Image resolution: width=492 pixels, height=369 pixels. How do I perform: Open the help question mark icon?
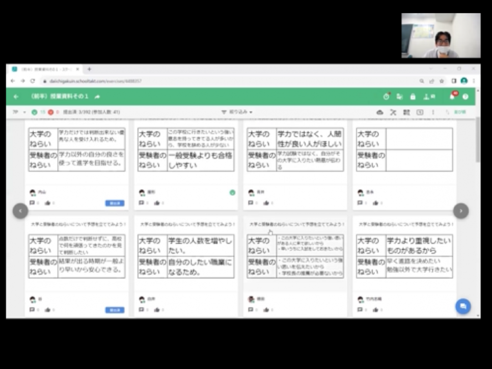tap(465, 96)
